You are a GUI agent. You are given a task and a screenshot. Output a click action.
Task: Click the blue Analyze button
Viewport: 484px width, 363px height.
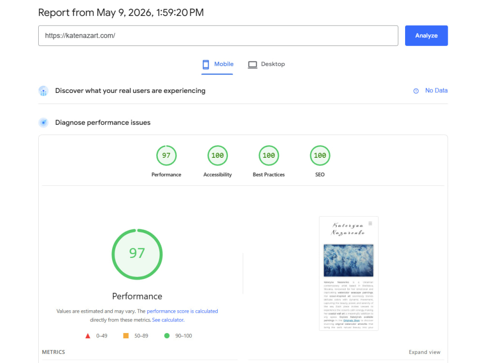[x=426, y=35]
